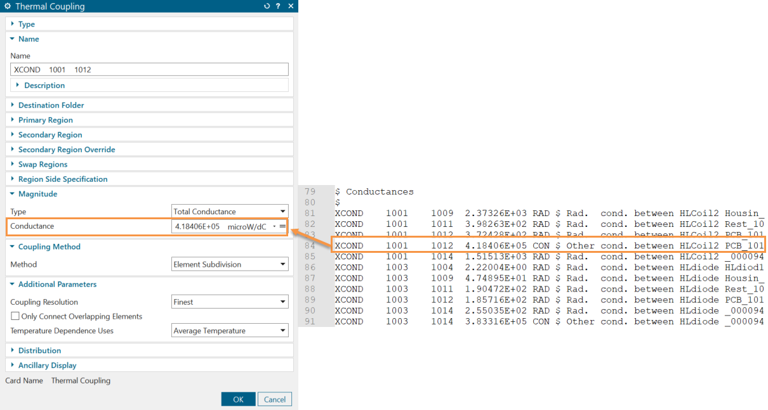This screenshot has width=768, height=410.
Task: Close the Thermal Coupling dialog
Action: 291,6
